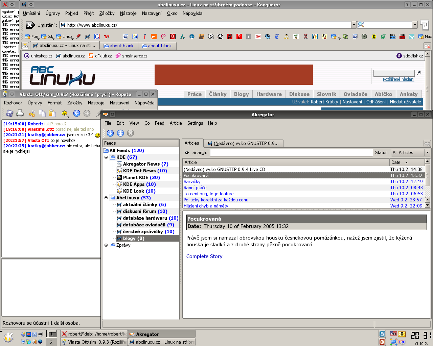
Task: Open the Hardware tab on abclinuxu page
Action: [x=269, y=94]
